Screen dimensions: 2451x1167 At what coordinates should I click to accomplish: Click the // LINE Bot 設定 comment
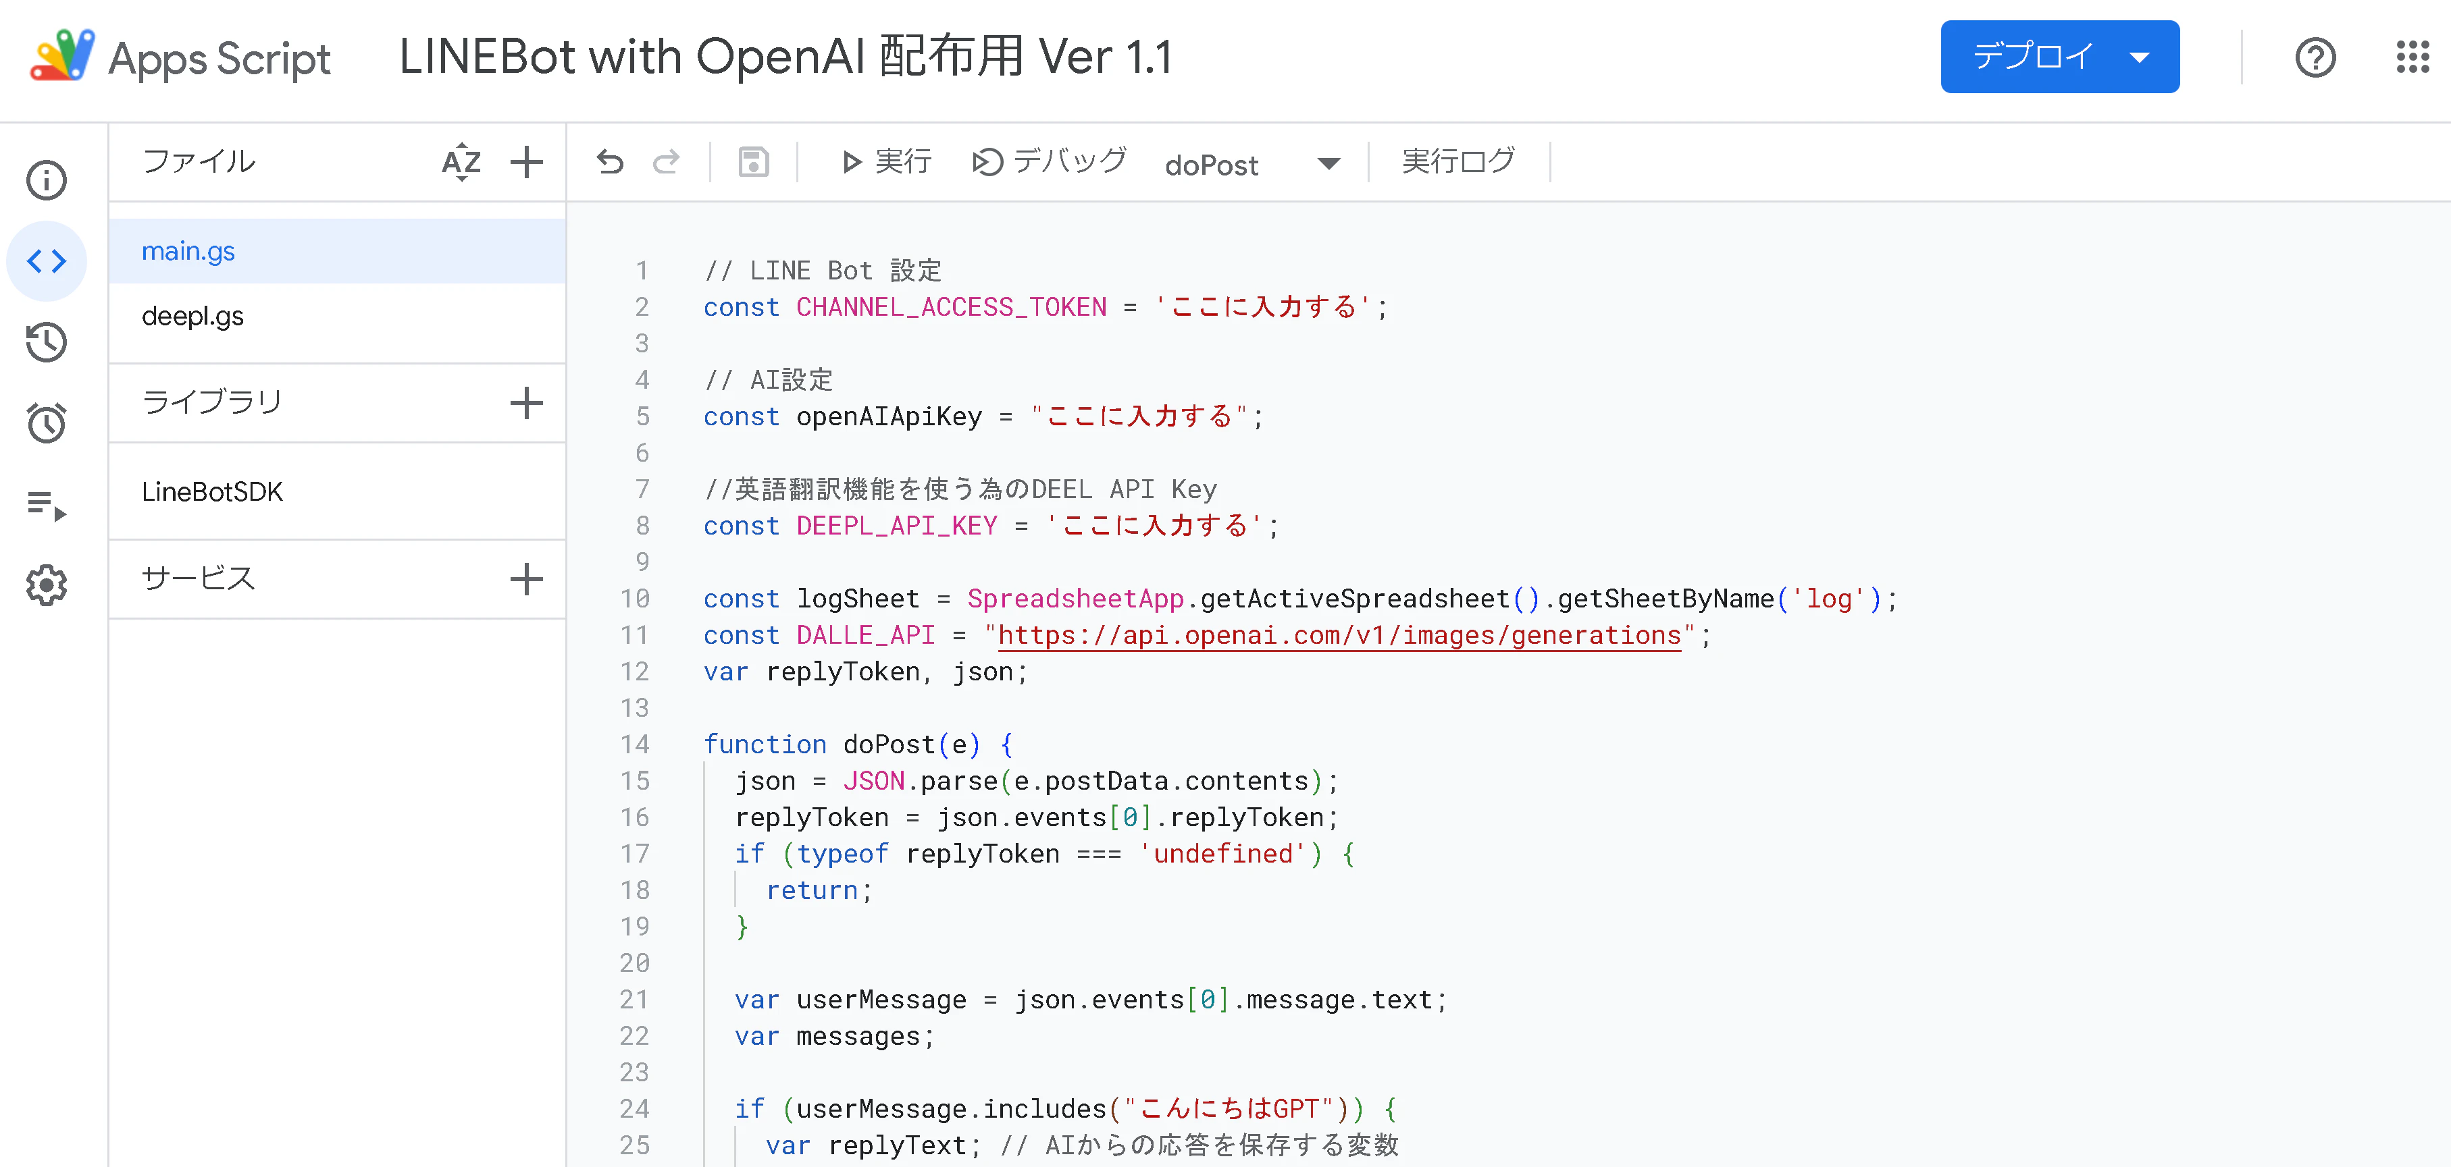coord(823,271)
